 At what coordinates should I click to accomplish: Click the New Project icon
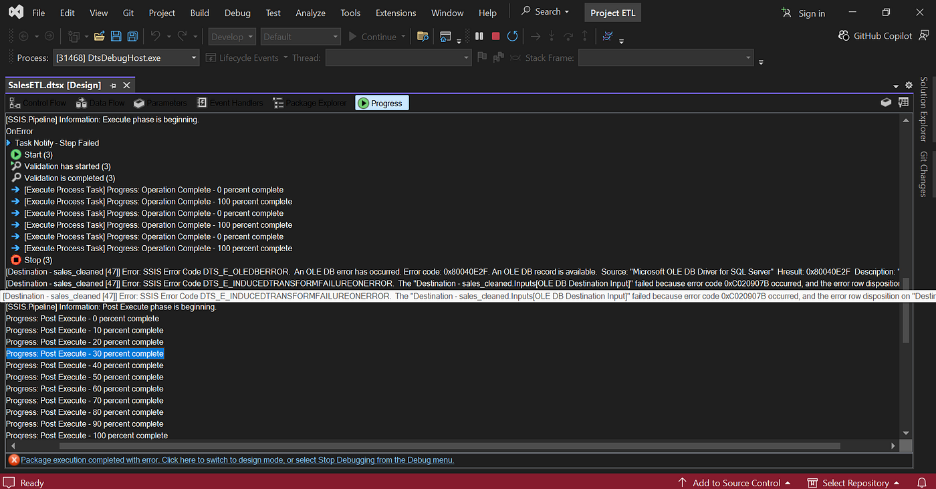click(x=74, y=37)
